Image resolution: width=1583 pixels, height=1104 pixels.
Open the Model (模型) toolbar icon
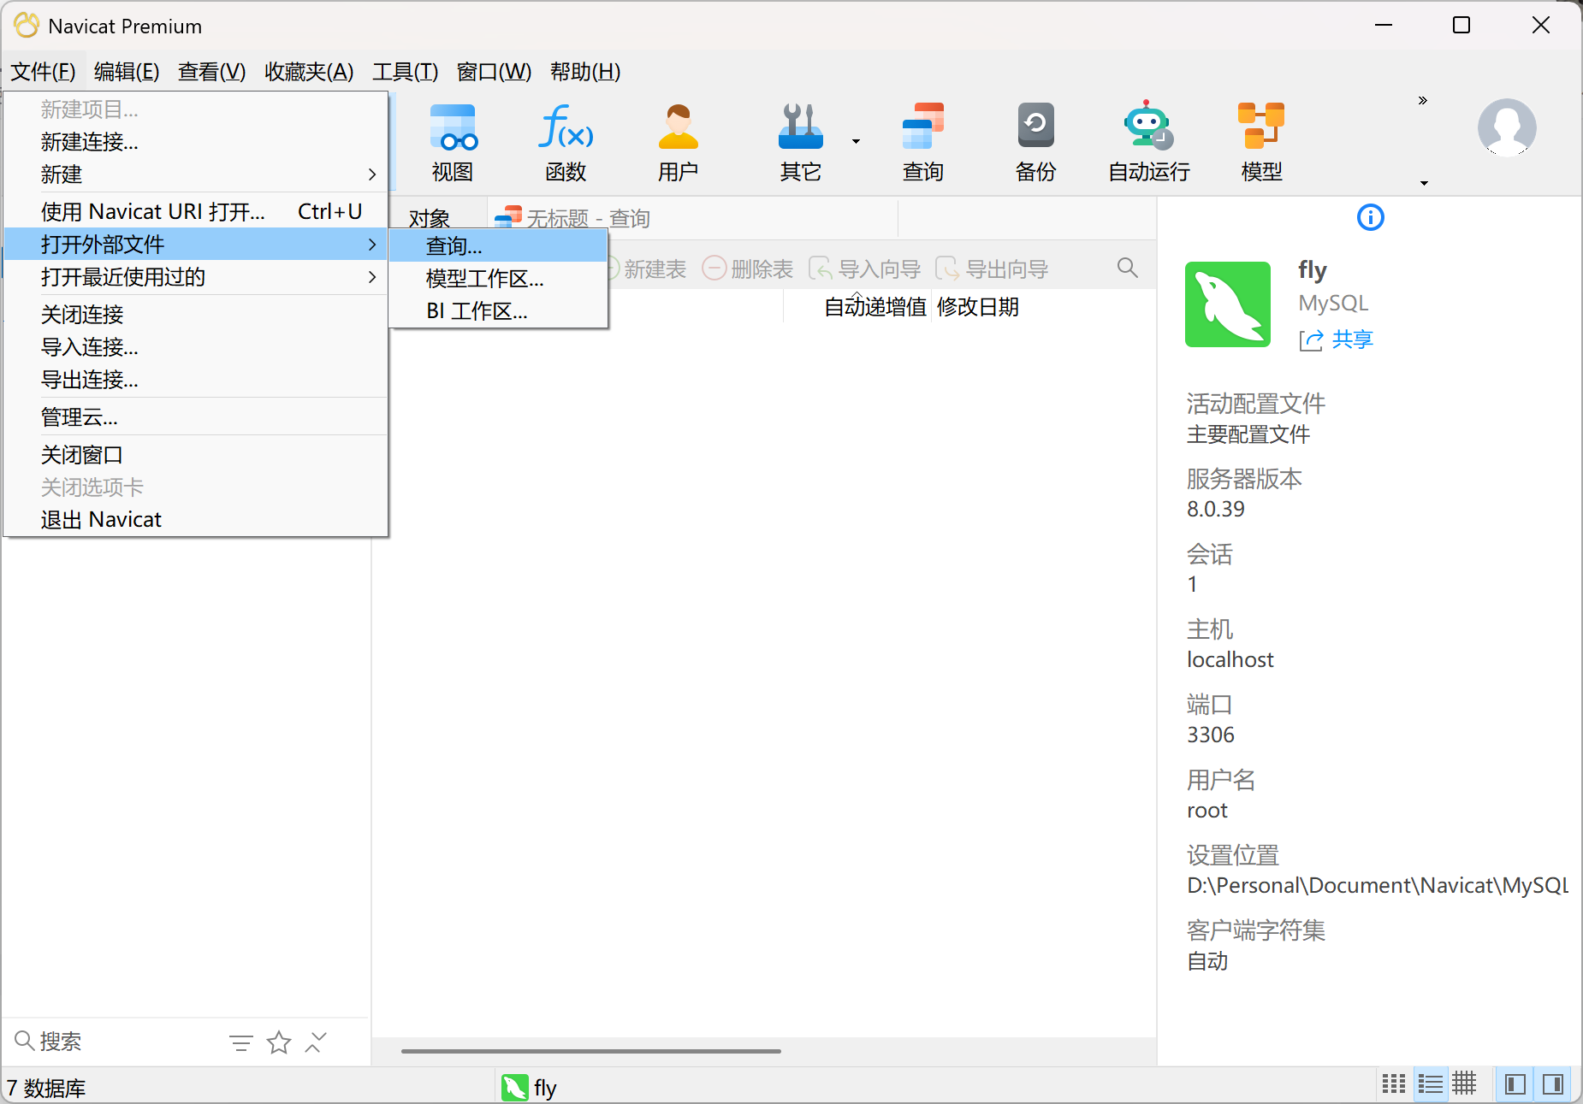click(1261, 142)
